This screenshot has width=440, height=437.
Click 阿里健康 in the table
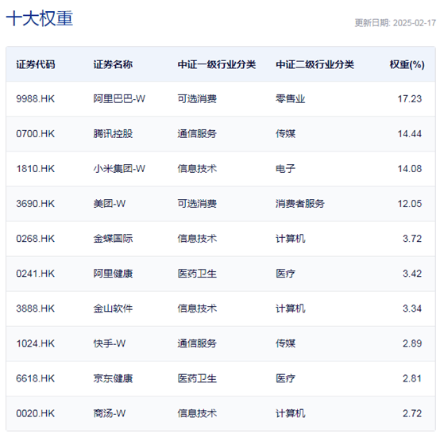[113, 274]
